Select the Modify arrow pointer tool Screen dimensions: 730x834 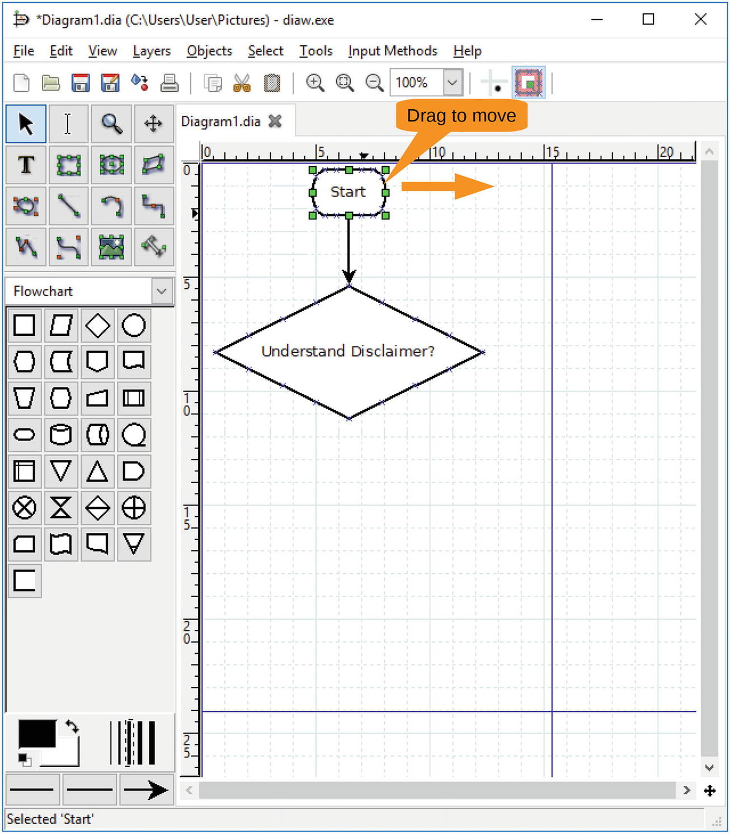click(x=26, y=124)
